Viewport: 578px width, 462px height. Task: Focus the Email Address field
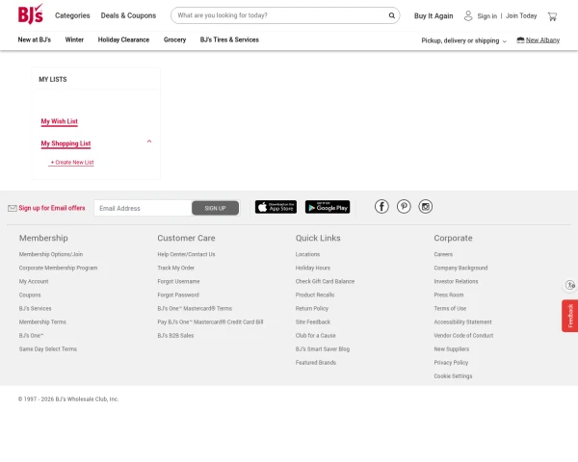point(143,208)
